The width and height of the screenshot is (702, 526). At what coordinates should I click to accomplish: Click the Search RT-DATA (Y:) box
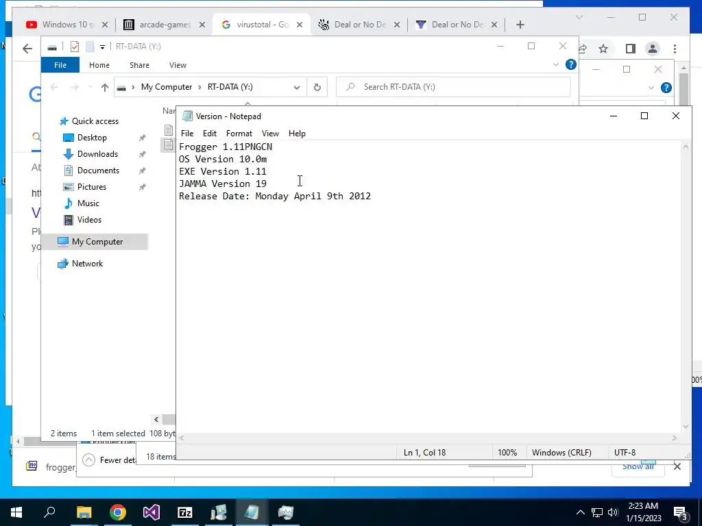pos(453,87)
